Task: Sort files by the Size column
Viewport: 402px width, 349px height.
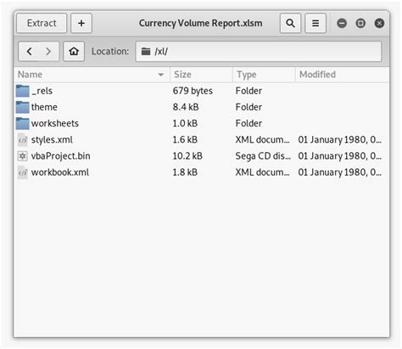Action: (x=201, y=75)
